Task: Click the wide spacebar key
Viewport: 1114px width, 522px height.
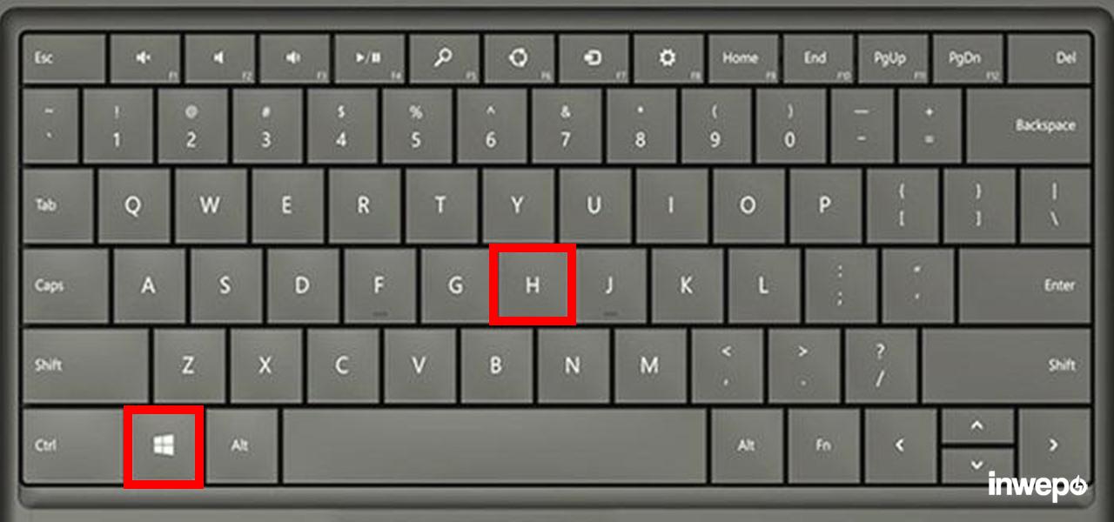Action: click(493, 445)
